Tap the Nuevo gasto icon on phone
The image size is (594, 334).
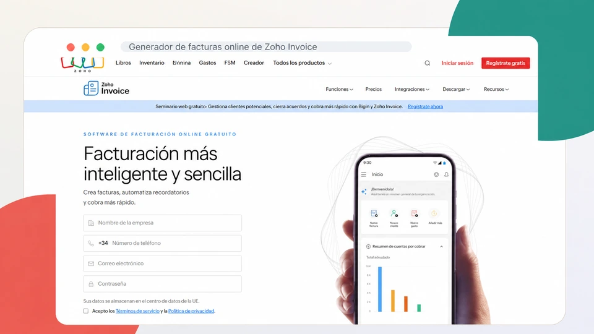[x=414, y=213]
